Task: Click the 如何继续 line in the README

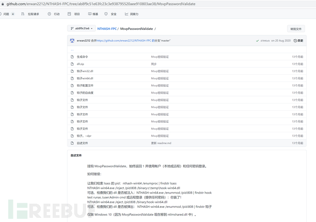Action: (x=94, y=174)
